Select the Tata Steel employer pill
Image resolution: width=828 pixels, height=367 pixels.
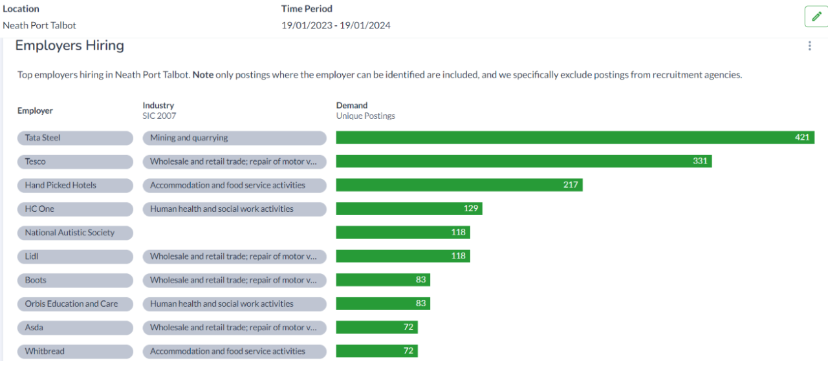(x=75, y=138)
